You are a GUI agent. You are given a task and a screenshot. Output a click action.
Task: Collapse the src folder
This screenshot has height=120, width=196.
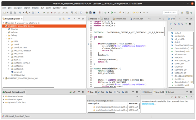6,38
